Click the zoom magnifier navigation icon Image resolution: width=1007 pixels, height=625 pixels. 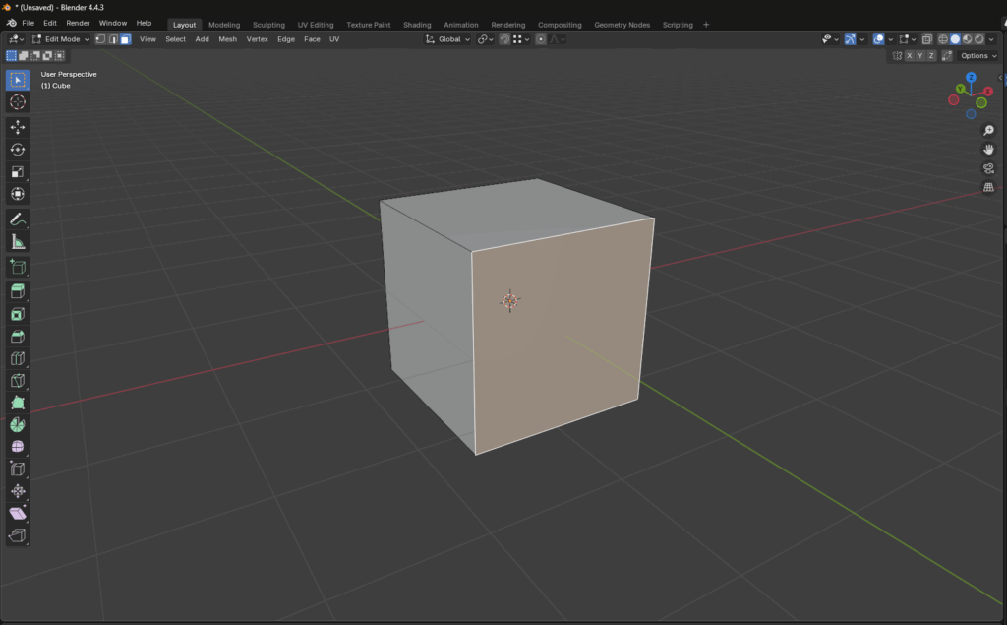(x=988, y=131)
